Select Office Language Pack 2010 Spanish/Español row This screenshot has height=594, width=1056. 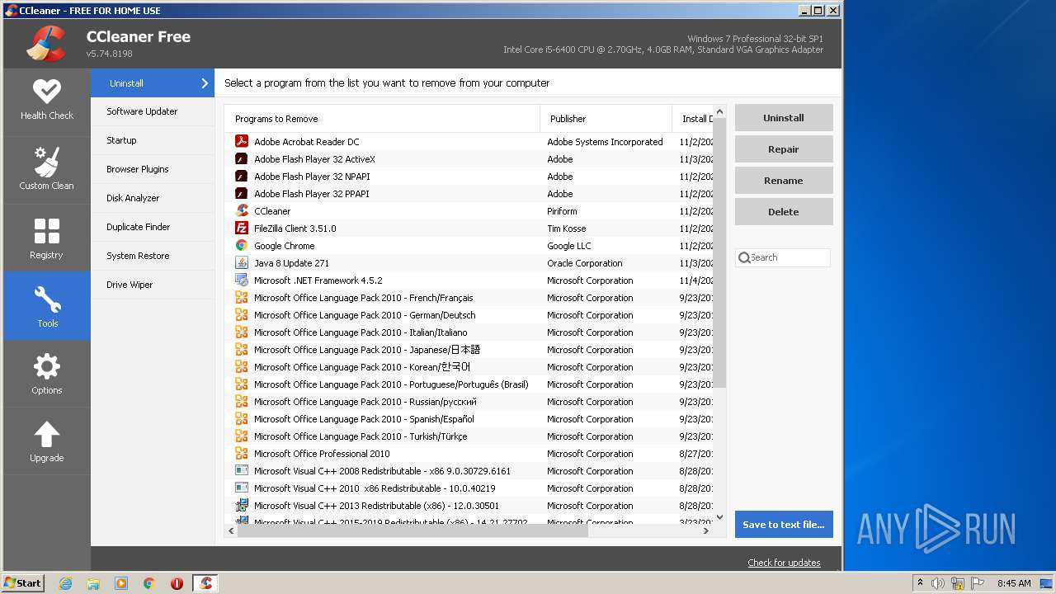(469, 419)
